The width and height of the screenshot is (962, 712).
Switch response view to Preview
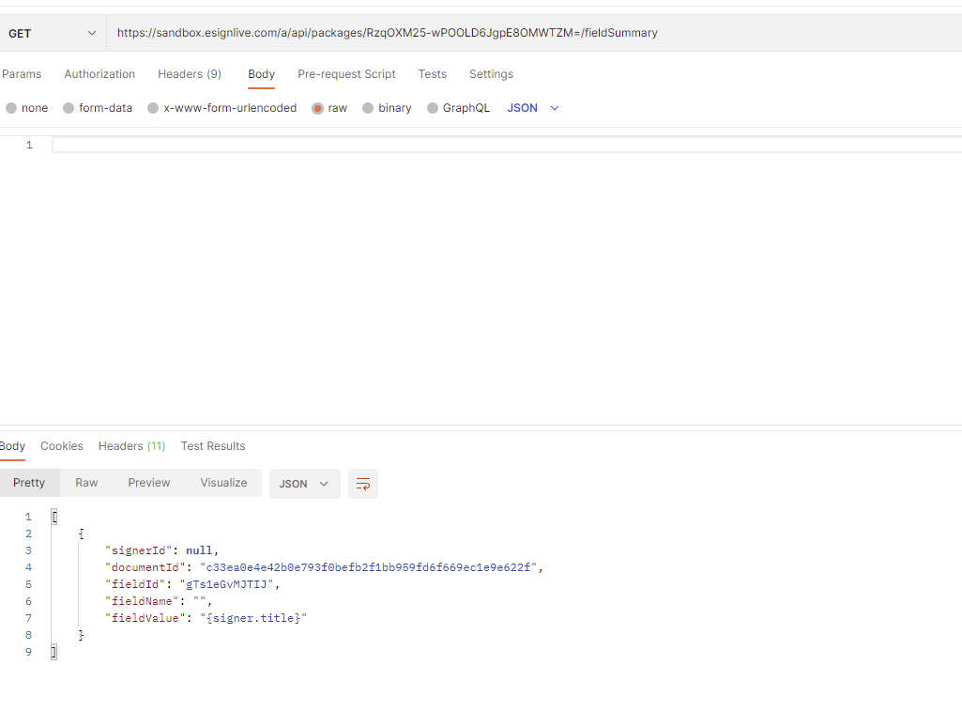148,482
